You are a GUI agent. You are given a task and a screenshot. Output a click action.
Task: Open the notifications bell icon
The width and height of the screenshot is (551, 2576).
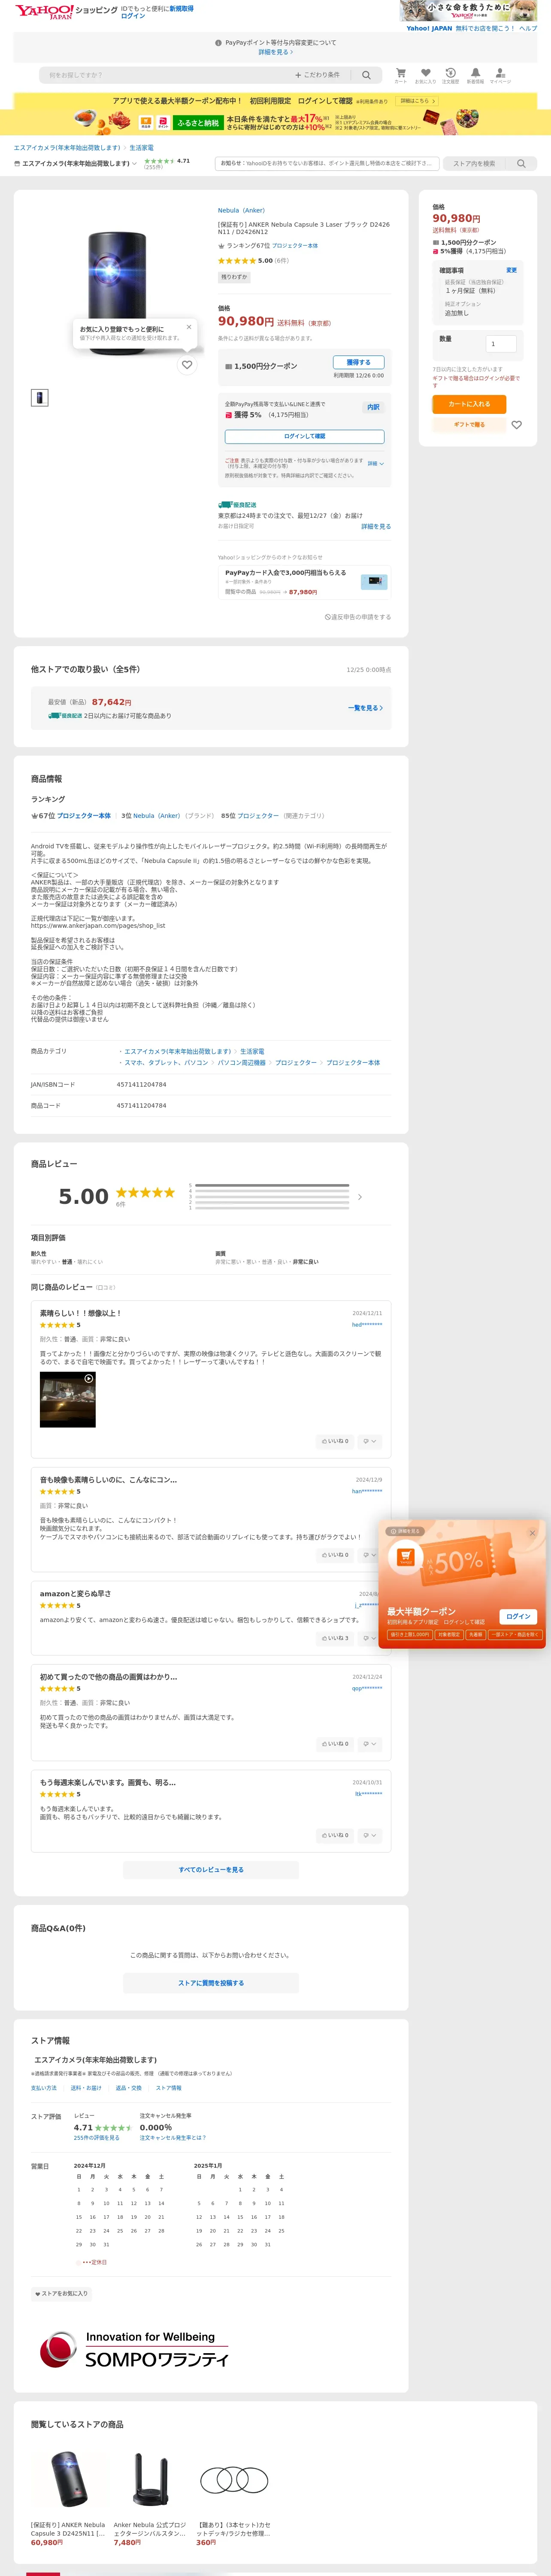475,73
